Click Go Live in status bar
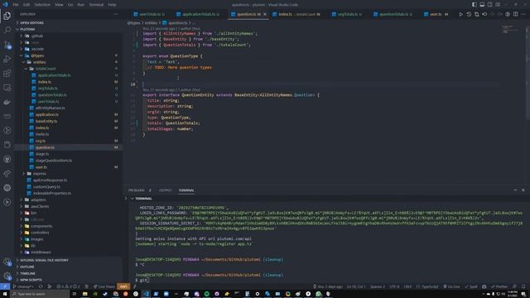The image size is (530, 298). [x=451, y=286]
